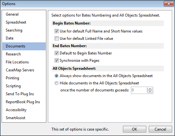The height and width of the screenshot is (136, 175).
Task: Uncheck Synchronize with Pages
Action: click(x=57, y=61)
